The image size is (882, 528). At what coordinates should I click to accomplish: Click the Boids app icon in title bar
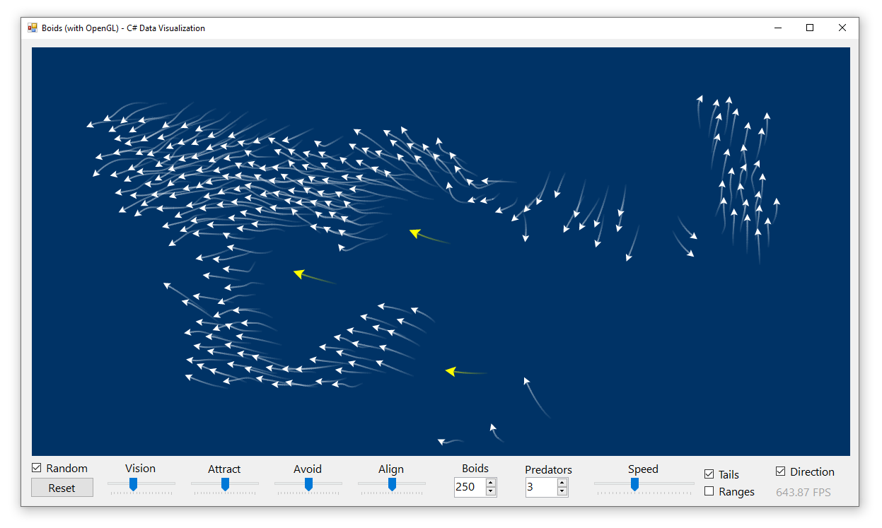click(33, 28)
